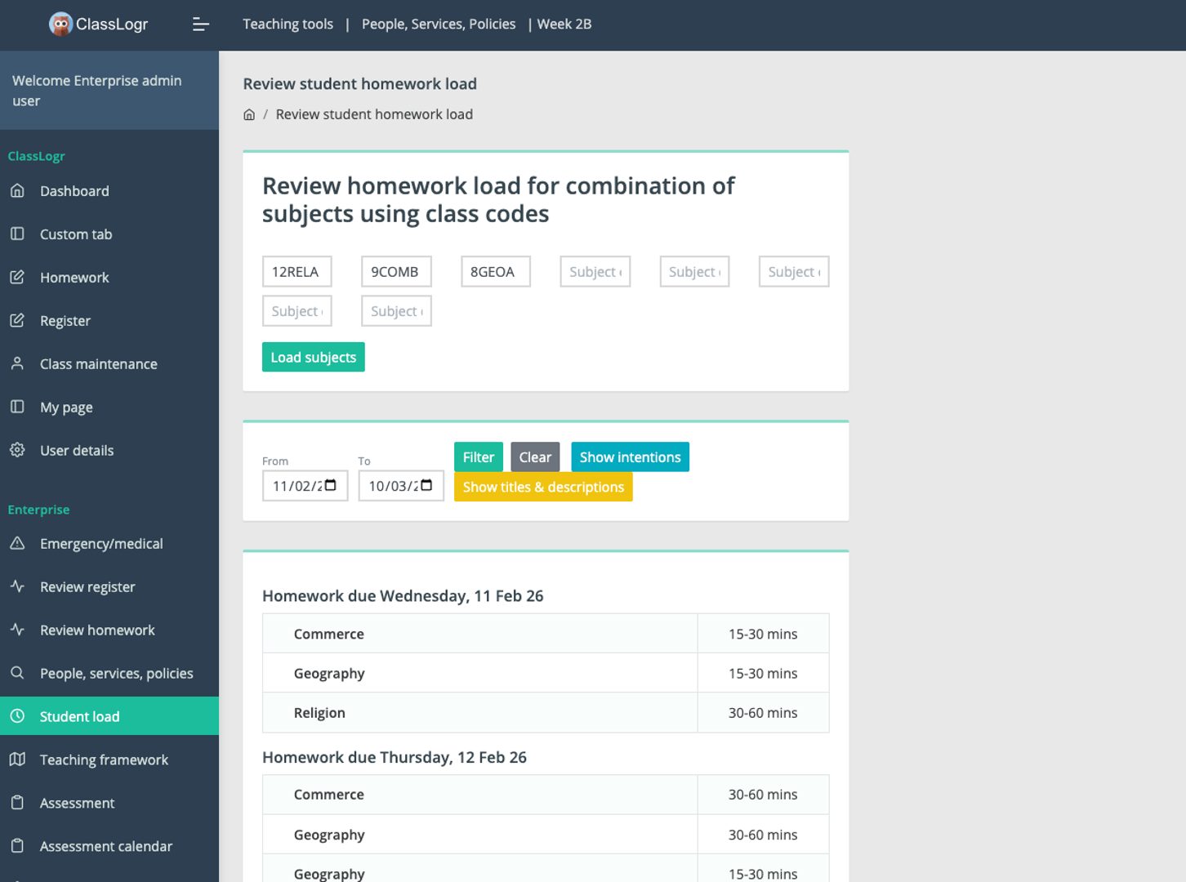
Task: Click the ClassLogr owl logo
Action: pos(60,24)
